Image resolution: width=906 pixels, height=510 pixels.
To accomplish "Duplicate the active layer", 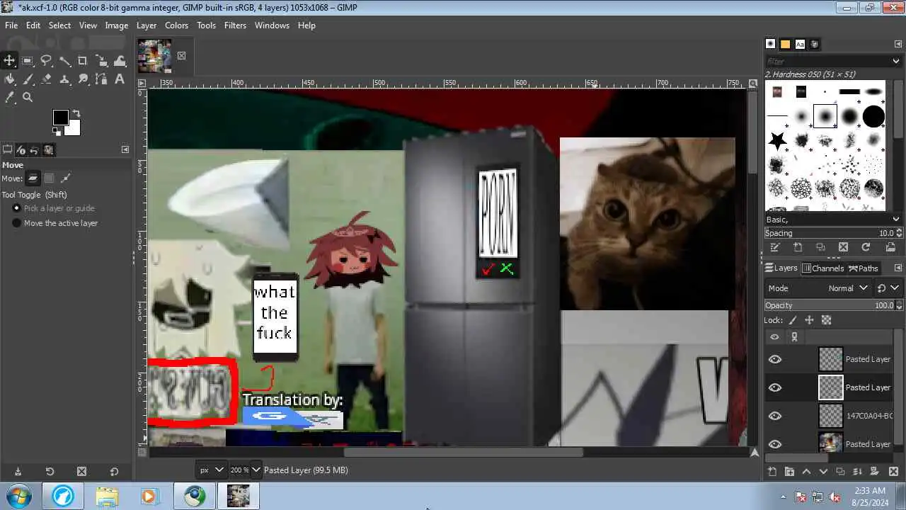I will pyautogui.click(x=840, y=472).
